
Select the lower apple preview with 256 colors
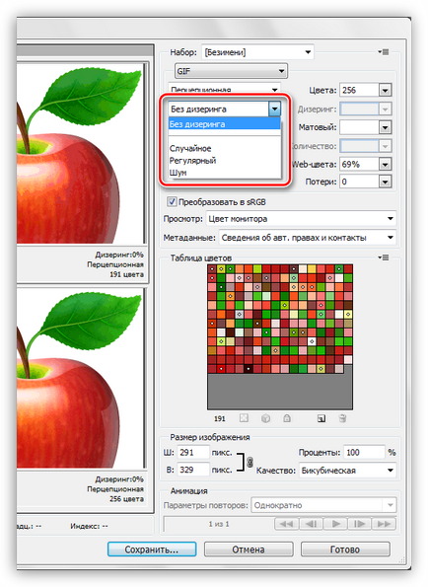pos(81,378)
